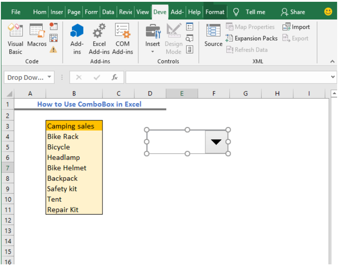
Task: Open the Add-ins button with blue hexagon
Action: 77,38
